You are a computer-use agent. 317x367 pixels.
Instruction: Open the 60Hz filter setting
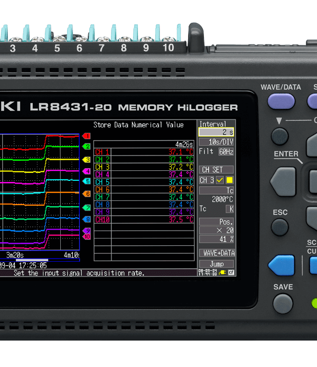pos(226,152)
